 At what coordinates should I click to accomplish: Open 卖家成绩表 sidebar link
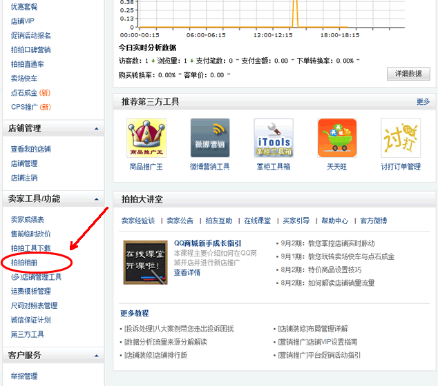pos(28,220)
